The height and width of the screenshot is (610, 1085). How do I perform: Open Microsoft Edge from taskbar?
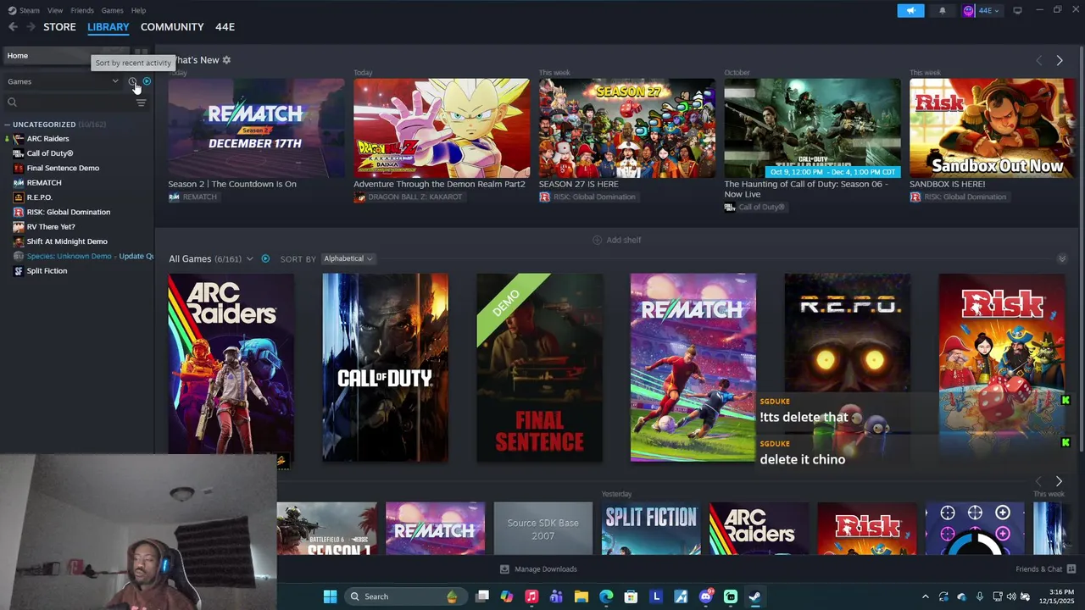click(x=606, y=596)
